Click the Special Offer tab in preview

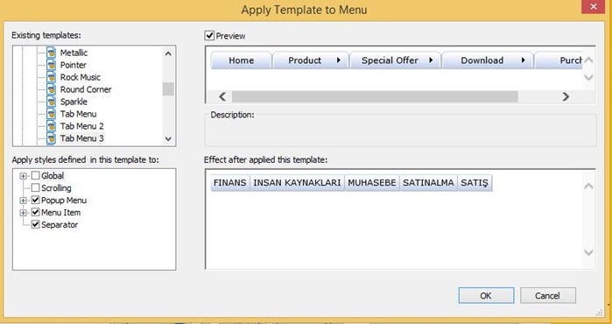coord(396,60)
